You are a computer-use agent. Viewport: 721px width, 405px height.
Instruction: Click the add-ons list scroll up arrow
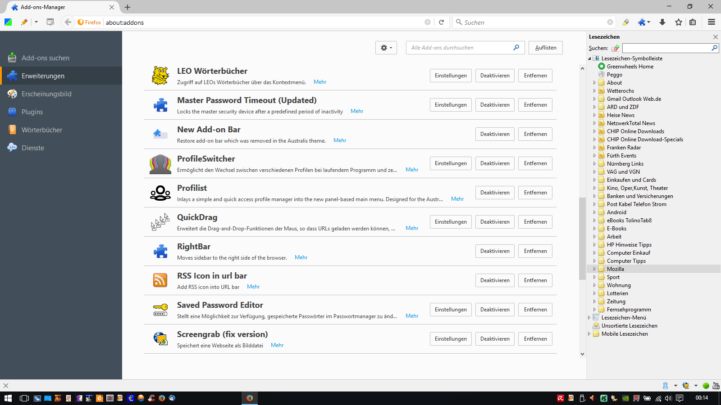click(582, 68)
